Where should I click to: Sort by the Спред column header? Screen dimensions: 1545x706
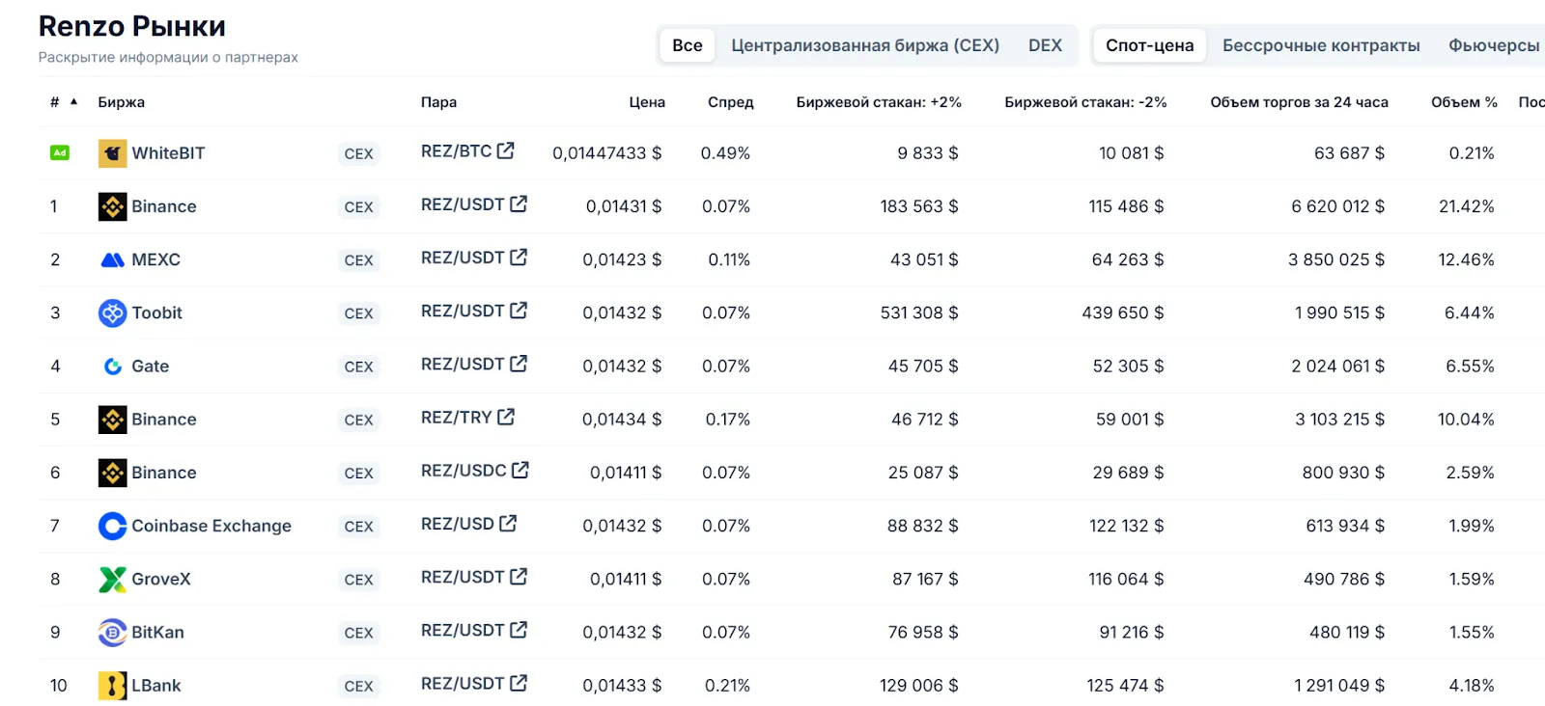click(730, 102)
